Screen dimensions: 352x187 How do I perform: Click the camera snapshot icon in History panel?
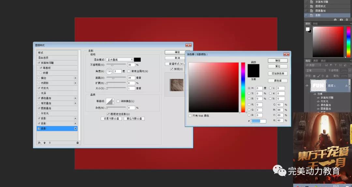341,20
